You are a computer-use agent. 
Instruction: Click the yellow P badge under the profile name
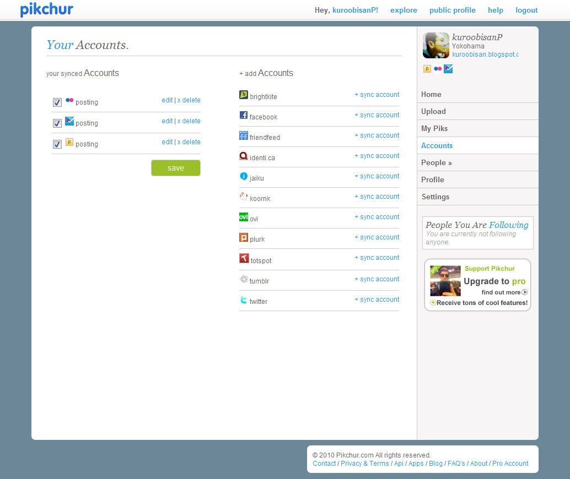(x=427, y=69)
